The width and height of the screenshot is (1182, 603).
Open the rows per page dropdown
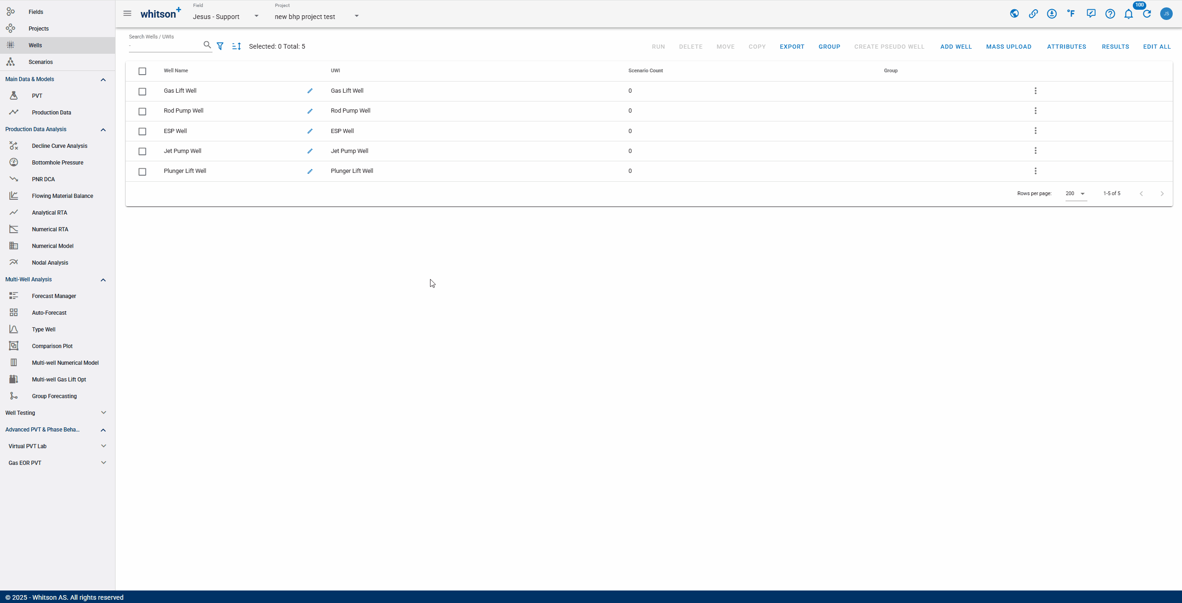point(1076,194)
